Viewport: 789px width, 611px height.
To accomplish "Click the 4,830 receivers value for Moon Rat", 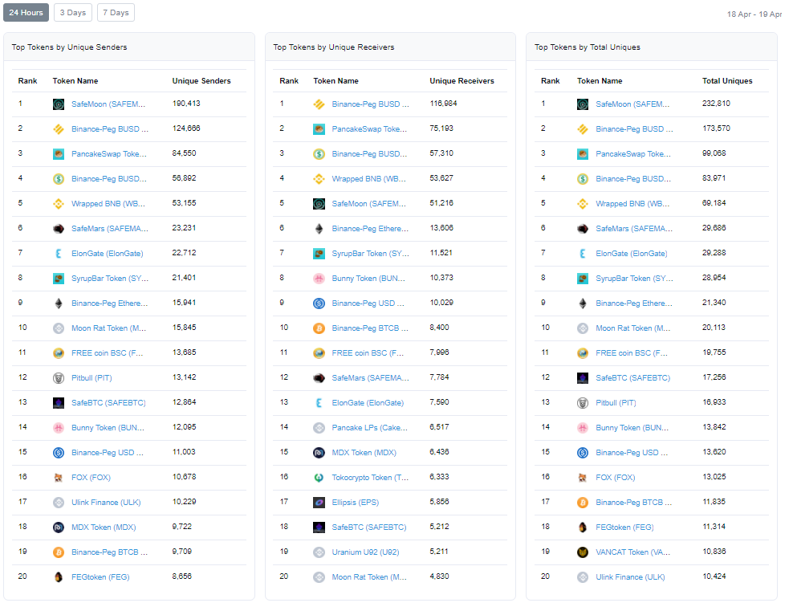I will [x=439, y=576].
